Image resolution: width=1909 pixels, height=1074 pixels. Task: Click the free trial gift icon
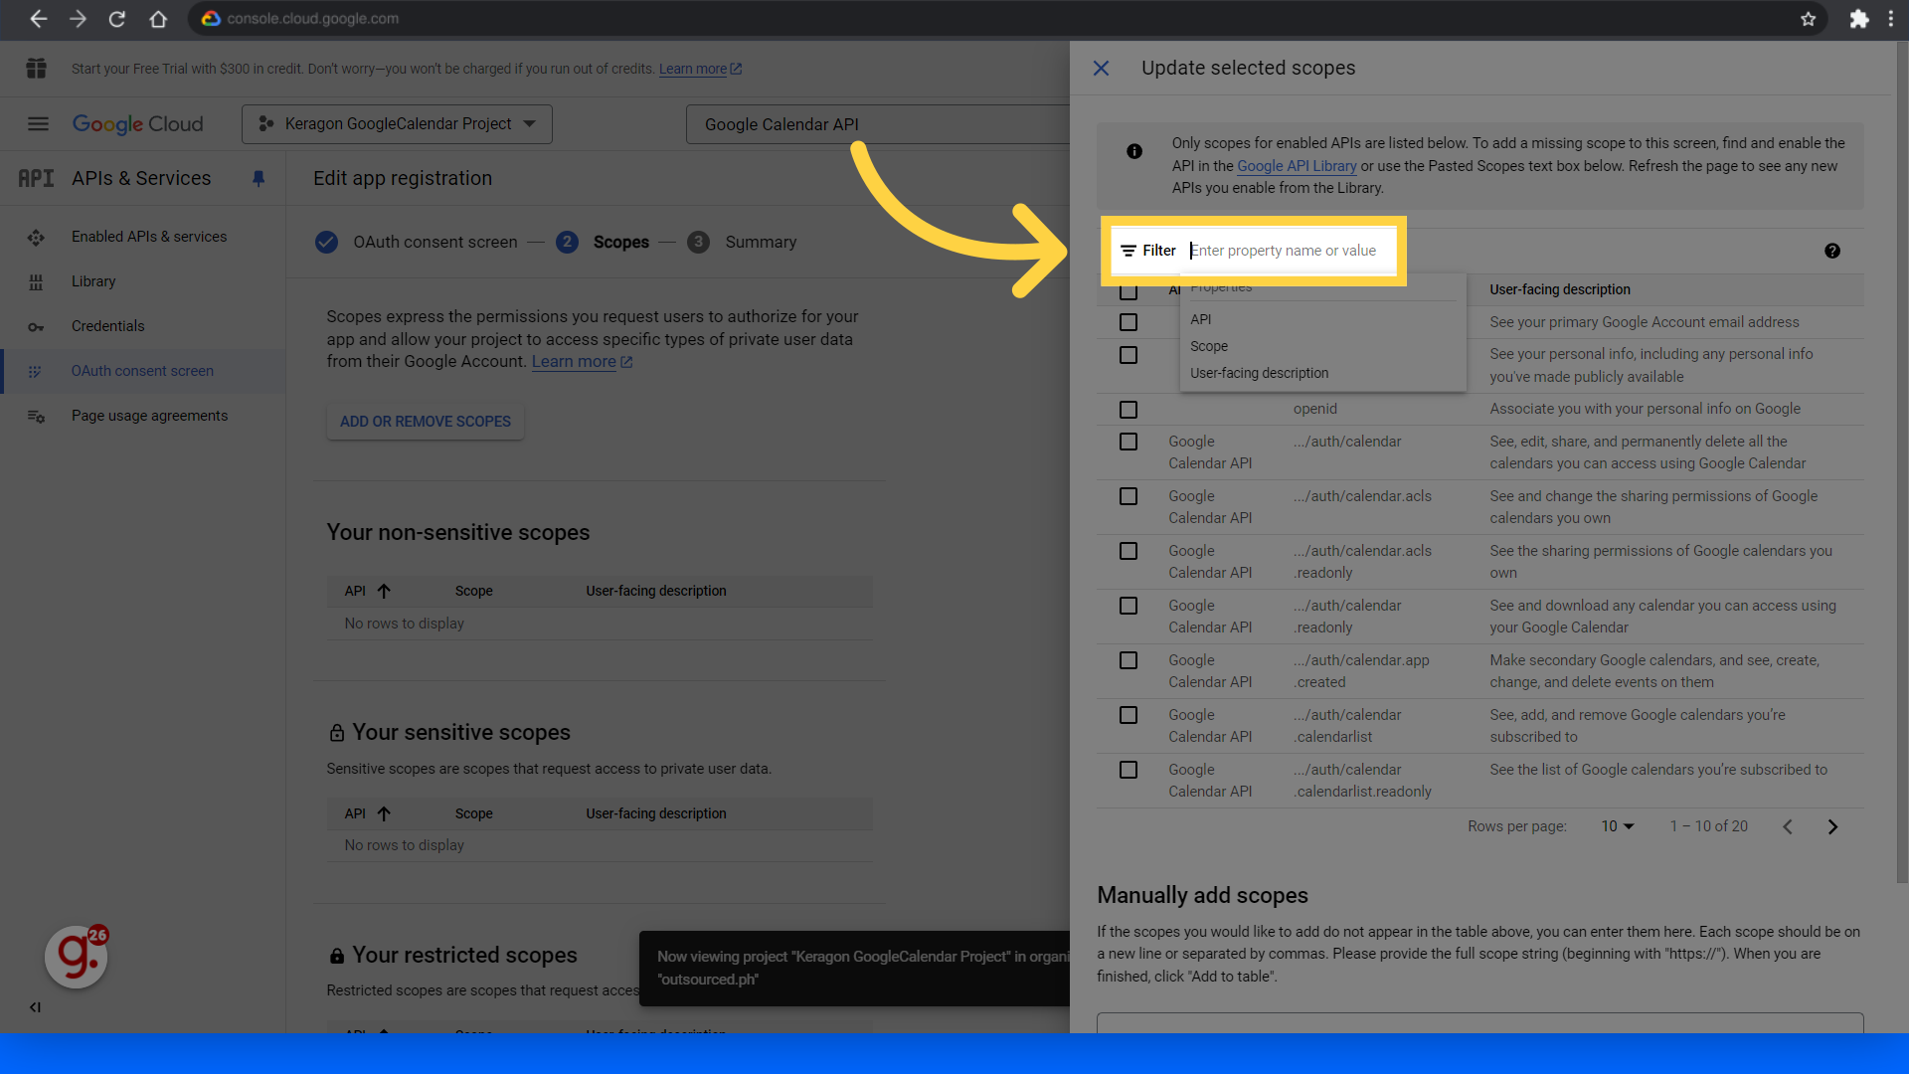click(x=37, y=69)
